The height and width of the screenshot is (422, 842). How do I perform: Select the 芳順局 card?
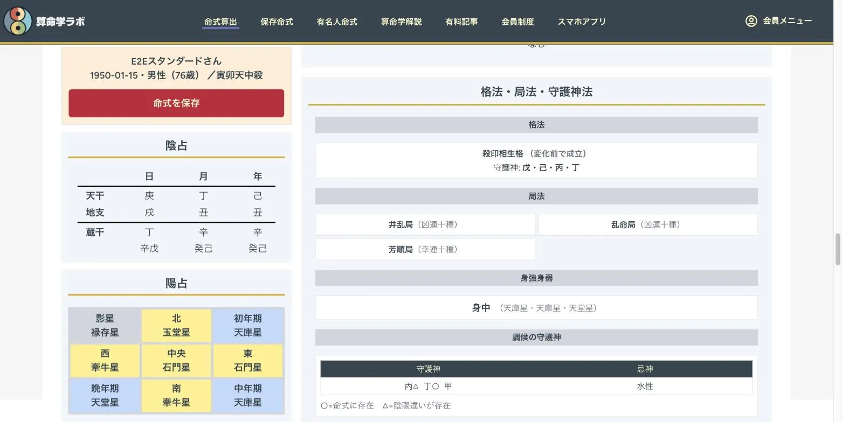[x=425, y=249]
